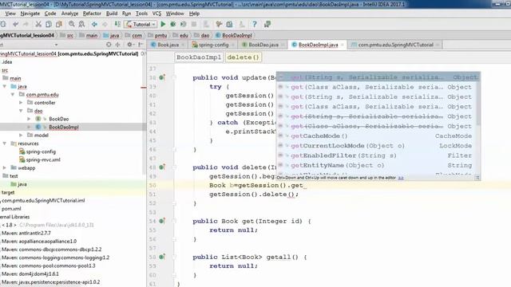
Task: Click the Copy toolbar icon
Action: coord(49,25)
